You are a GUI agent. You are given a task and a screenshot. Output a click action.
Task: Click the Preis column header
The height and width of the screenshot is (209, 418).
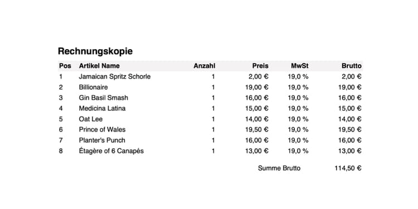coord(260,66)
